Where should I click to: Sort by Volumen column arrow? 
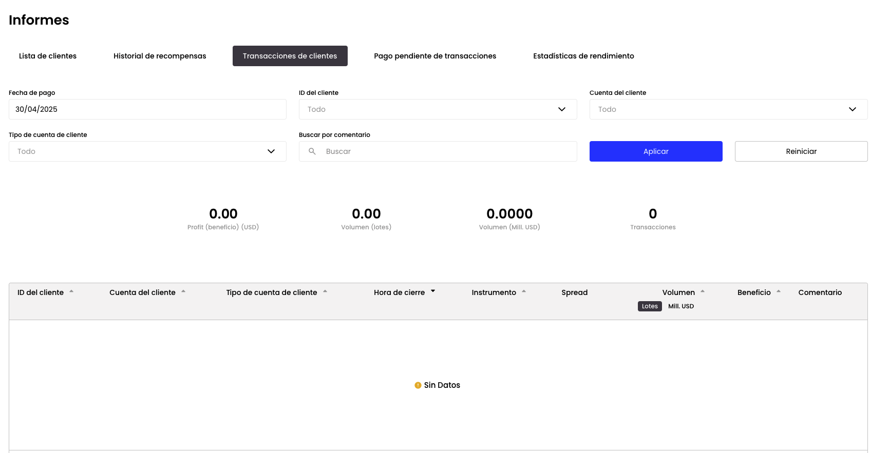coord(703,291)
